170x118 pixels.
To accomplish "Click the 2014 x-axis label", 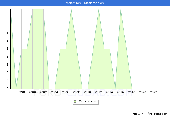I will 110,92.
